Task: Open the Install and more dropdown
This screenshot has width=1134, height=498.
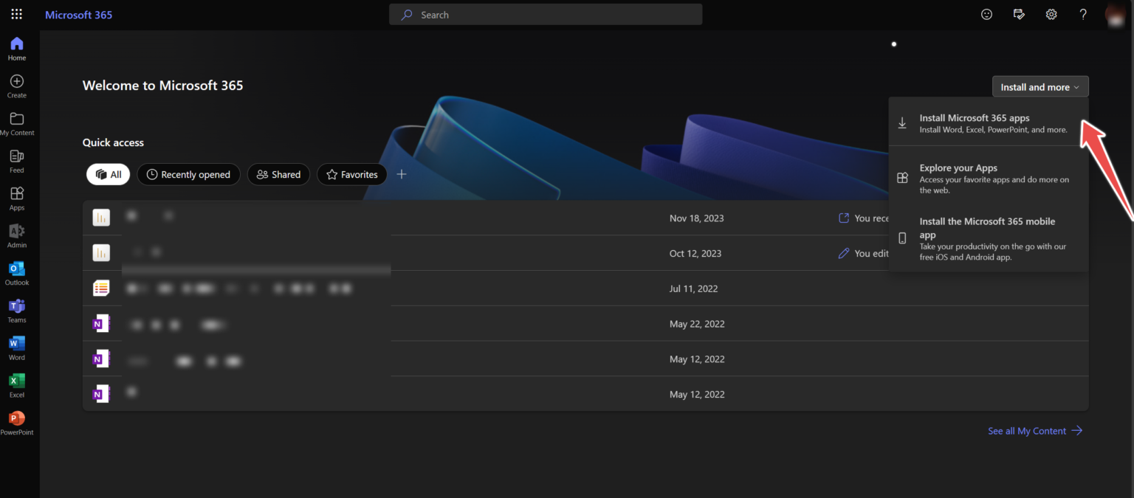Action: [x=1039, y=86]
